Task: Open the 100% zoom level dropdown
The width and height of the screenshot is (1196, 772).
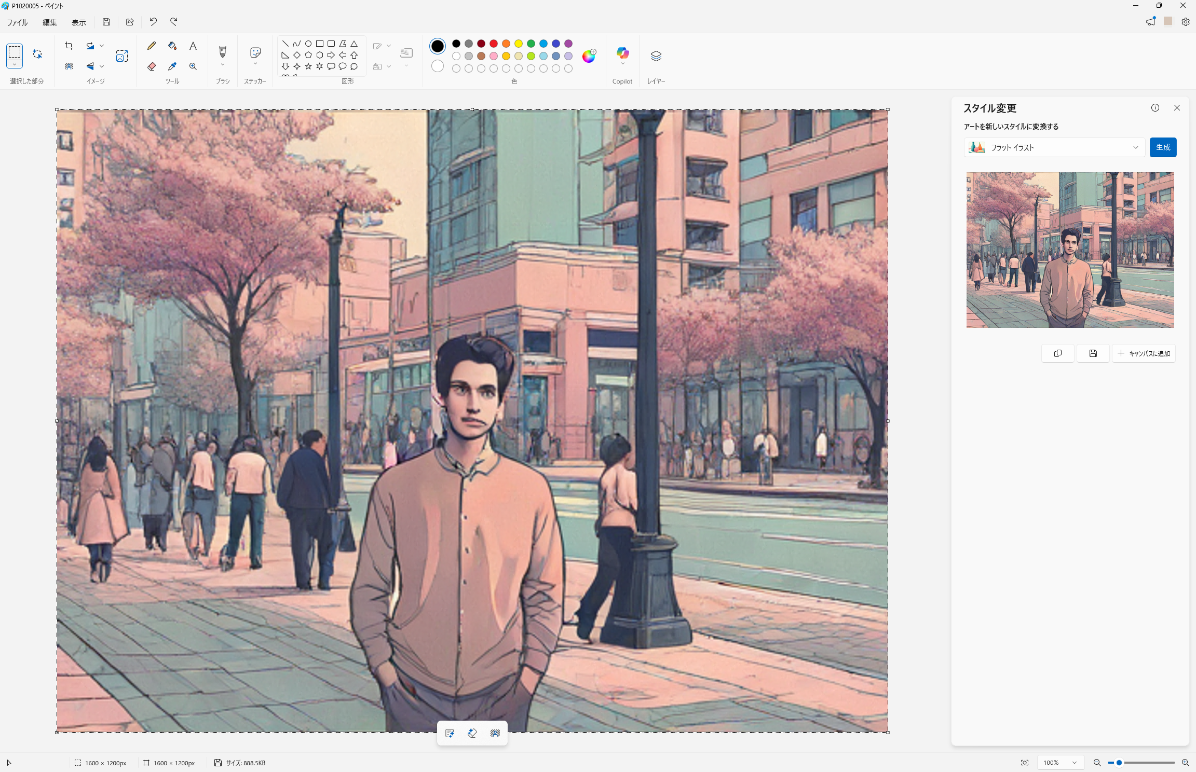Action: [1061, 763]
